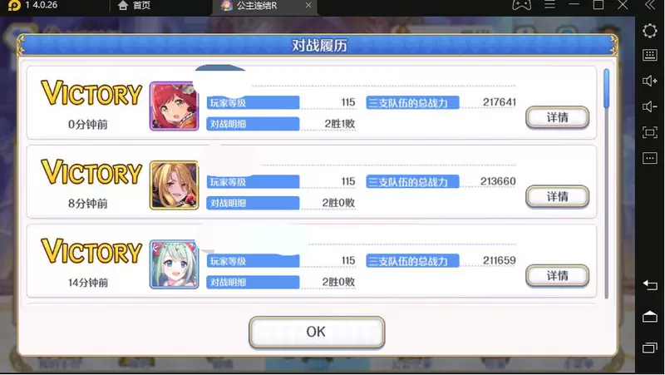Open the more options ellipsis icon

(x=649, y=158)
